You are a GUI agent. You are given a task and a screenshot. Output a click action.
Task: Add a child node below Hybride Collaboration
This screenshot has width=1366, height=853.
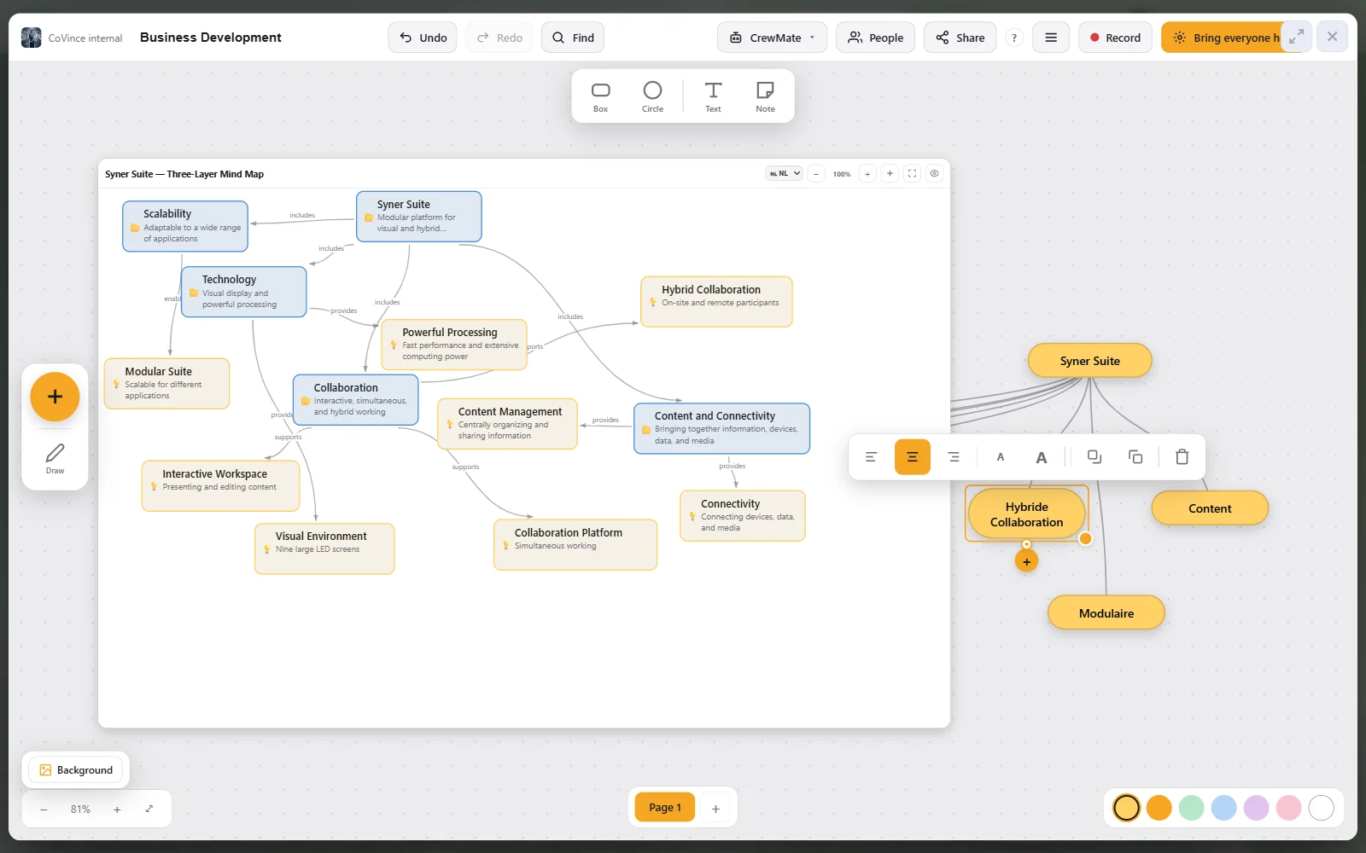tap(1026, 561)
